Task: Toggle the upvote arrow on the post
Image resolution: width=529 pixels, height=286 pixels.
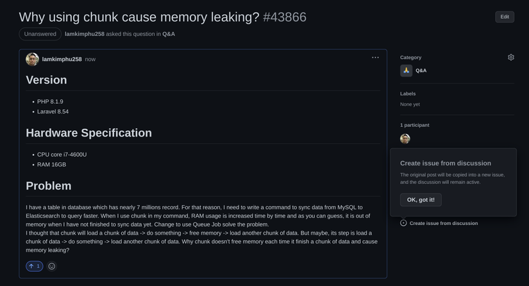Action: (35, 266)
